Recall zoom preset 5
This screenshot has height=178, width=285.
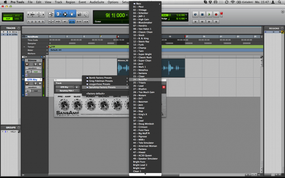(x=43, y=21)
